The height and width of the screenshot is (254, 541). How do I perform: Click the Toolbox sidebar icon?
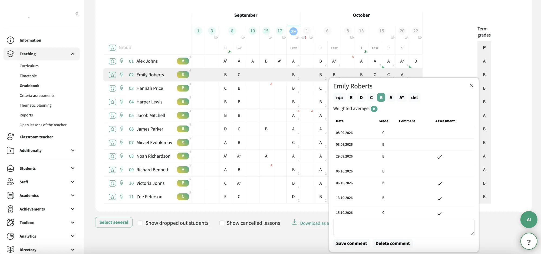click(x=10, y=223)
